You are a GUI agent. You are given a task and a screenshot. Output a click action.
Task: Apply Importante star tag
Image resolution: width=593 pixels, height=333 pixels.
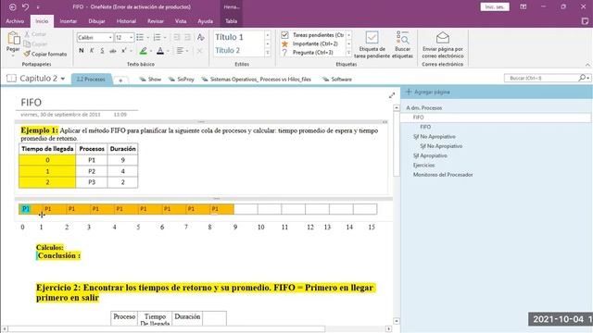pyautogui.click(x=284, y=43)
